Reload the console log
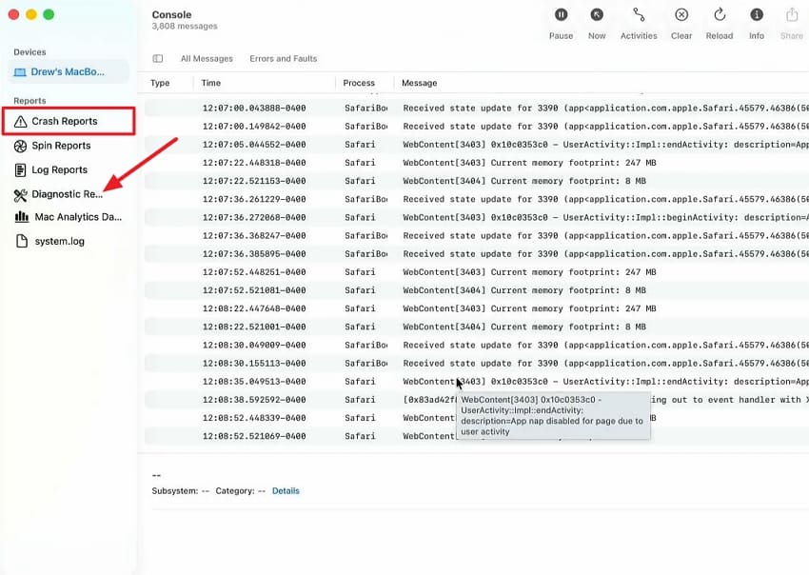The image size is (809, 575). pos(720,23)
